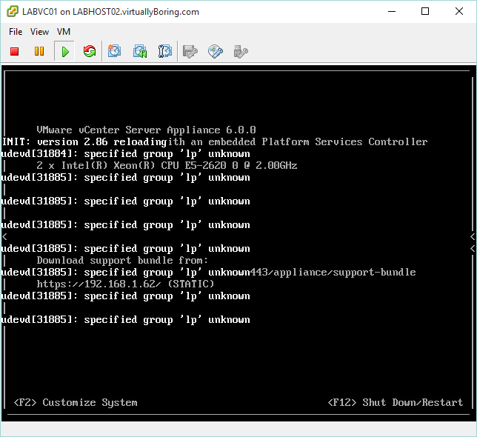Screen dimensions: 477x437
Task: Click the '2 x Intel(R) Xeon(R) CPU' line
Action: point(167,165)
